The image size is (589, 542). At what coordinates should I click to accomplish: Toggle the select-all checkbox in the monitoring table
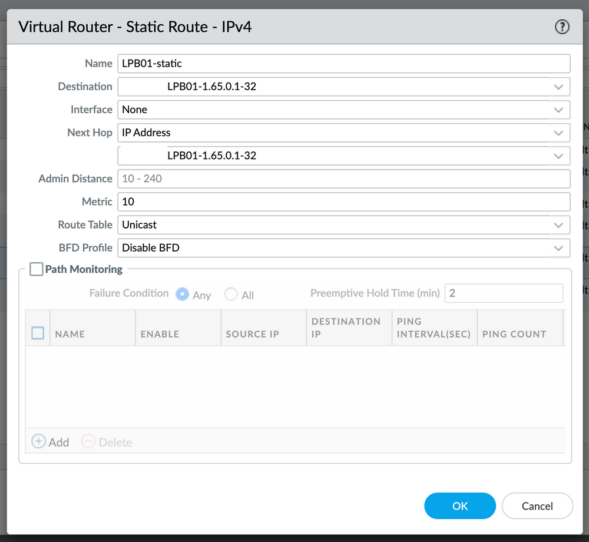pos(37,332)
